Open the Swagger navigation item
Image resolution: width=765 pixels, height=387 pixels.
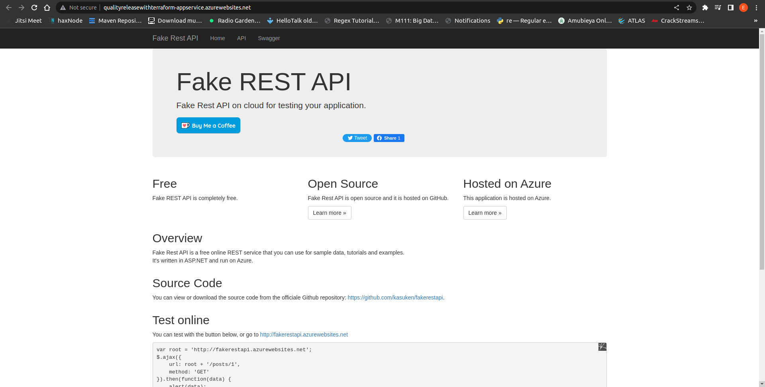tap(269, 38)
